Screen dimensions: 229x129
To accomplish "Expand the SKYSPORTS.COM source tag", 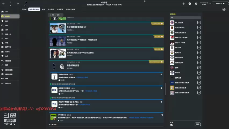I will click(156, 62).
